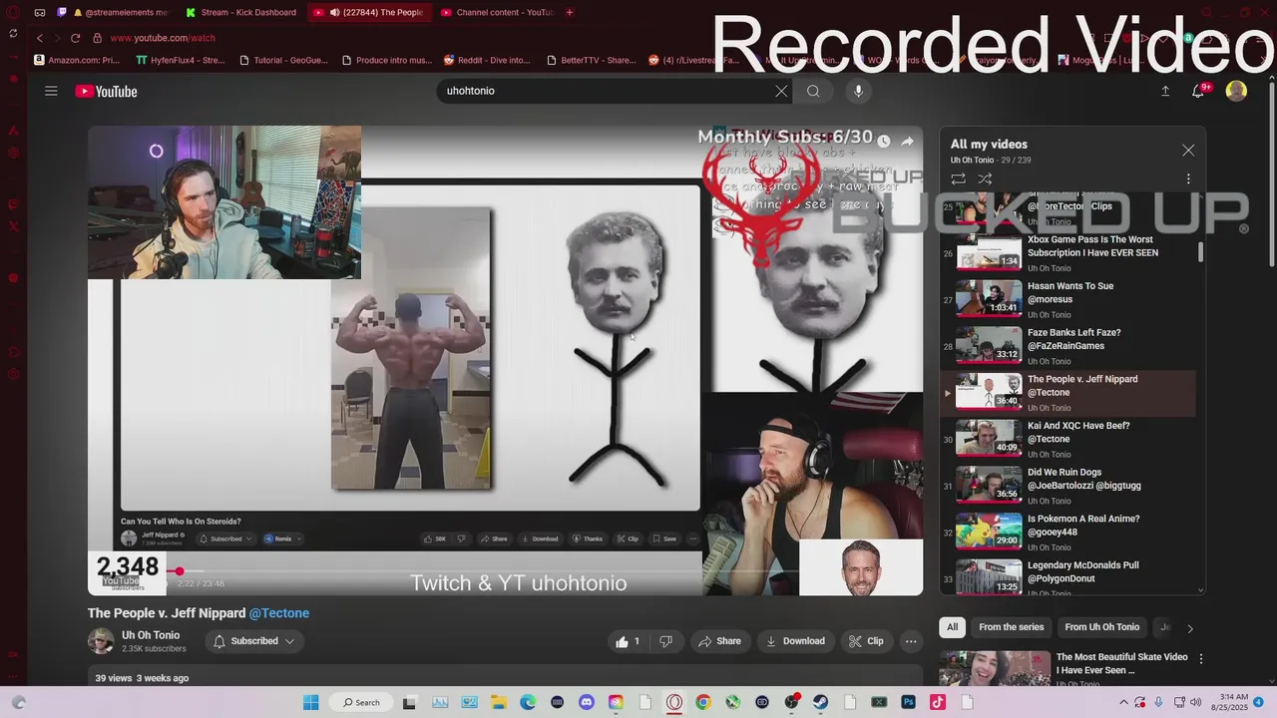This screenshot has width=1277, height=718.
Task: Run search with the magnifier button
Action: pyautogui.click(x=813, y=91)
